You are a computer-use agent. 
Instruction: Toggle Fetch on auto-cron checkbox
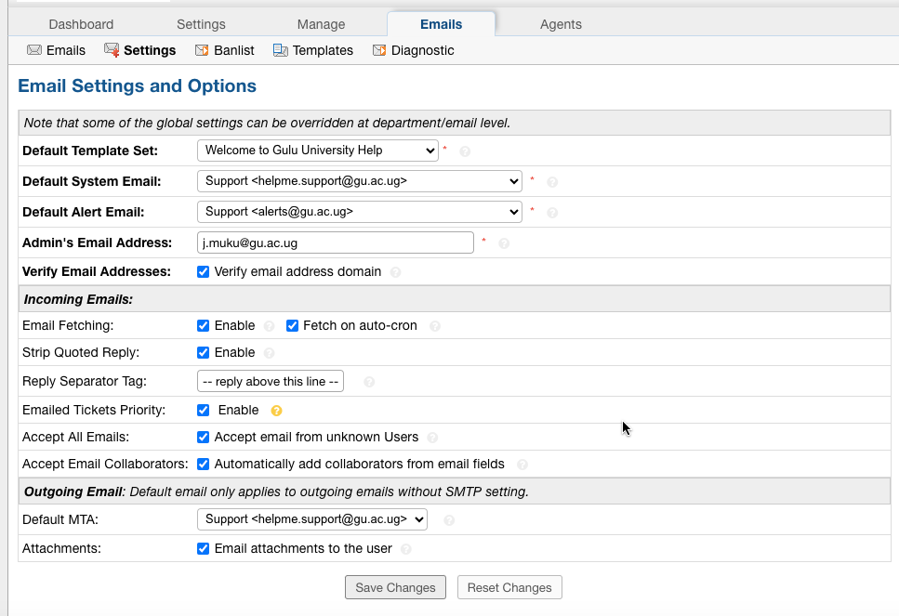pyautogui.click(x=292, y=326)
